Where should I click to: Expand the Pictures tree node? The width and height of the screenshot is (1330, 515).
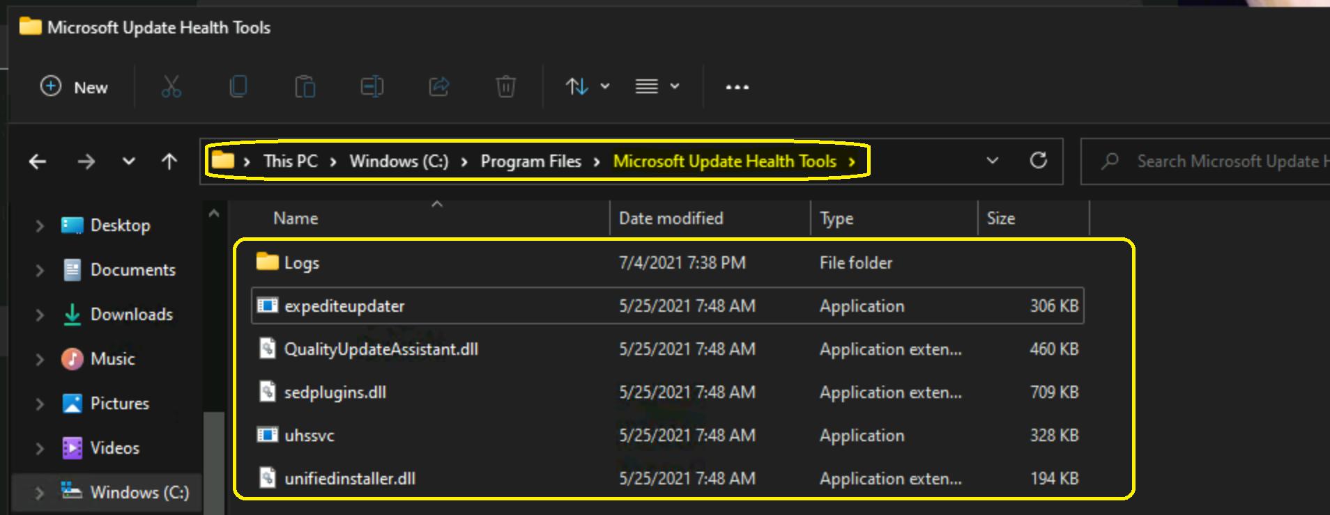click(x=40, y=404)
